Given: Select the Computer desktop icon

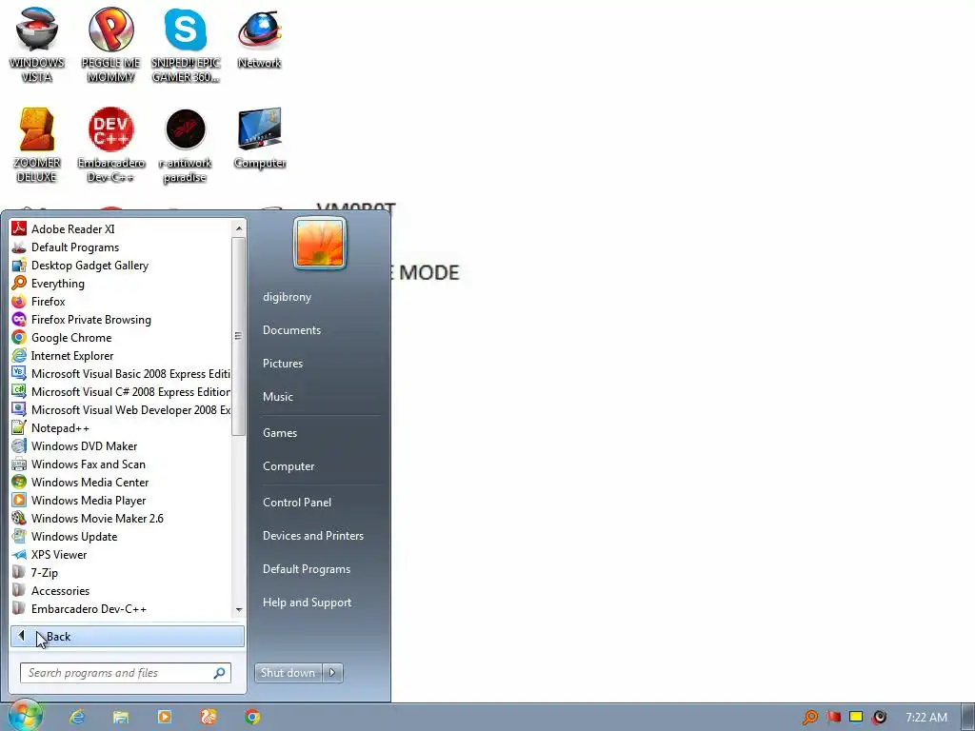Looking at the screenshot, I should (260, 138).
